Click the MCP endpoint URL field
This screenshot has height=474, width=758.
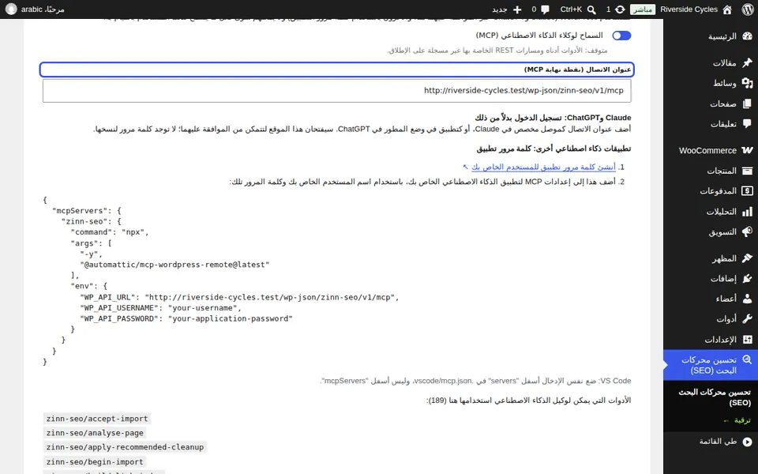337,90
